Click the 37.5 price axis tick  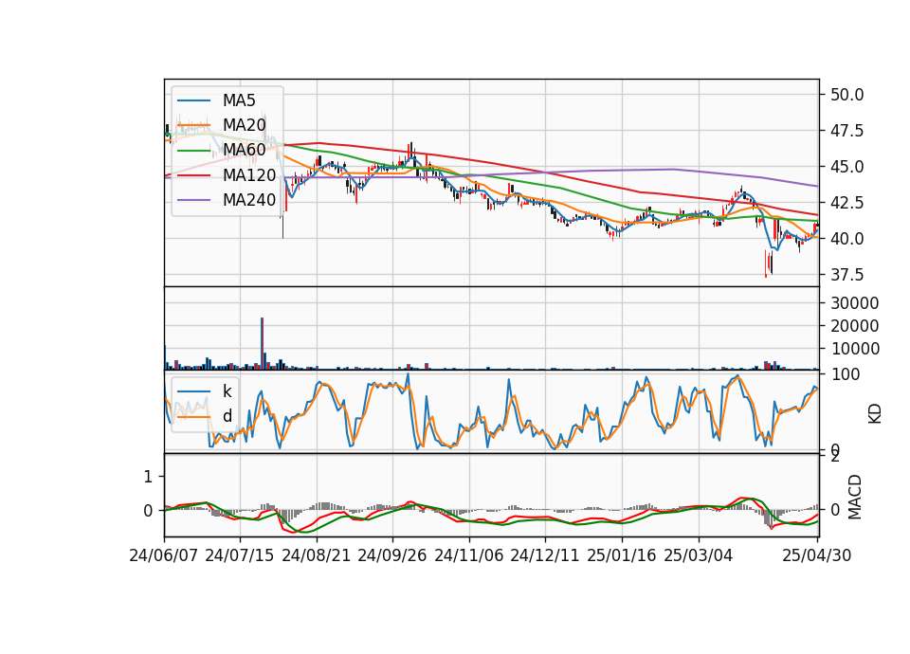click(846, 275)
